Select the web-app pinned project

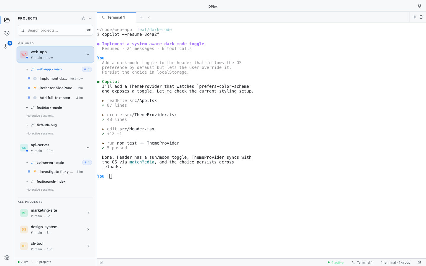pos(55,54)
